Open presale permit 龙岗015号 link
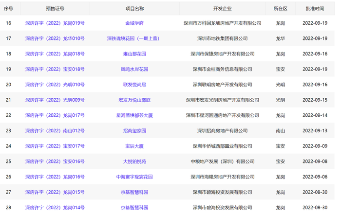 pyautogui.click(x=55, y=192)
